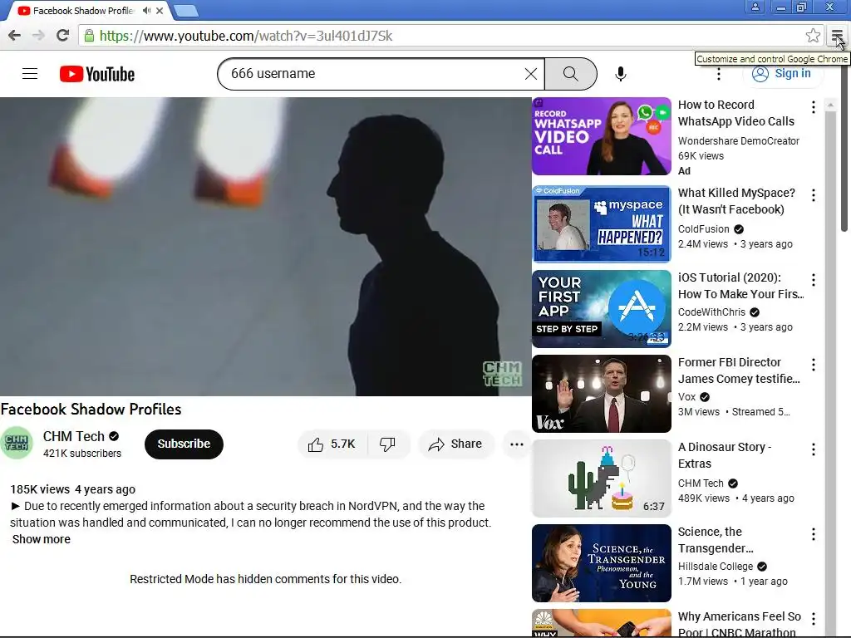Viewport: 851px width, 638px height.
Task: Click the address bar URL
Action: pos(246,36)
